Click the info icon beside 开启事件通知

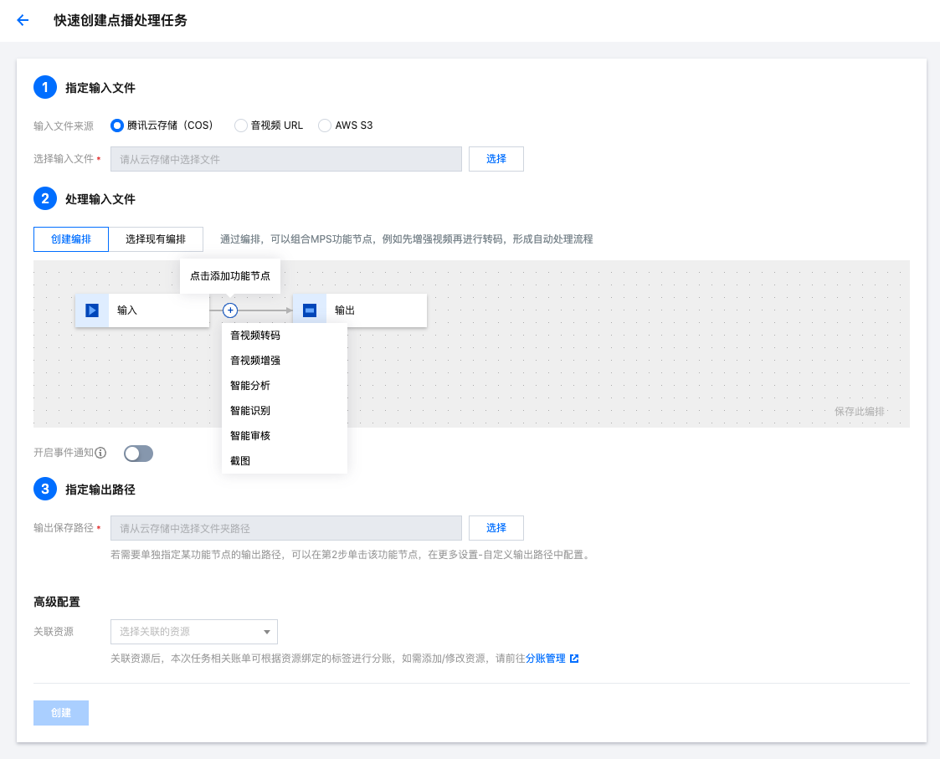100,453
